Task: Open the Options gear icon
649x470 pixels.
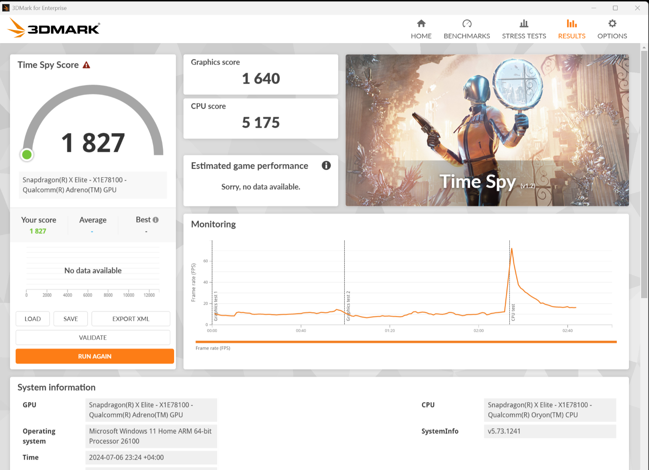Action: pyautogui.click(x=612, y=23)
